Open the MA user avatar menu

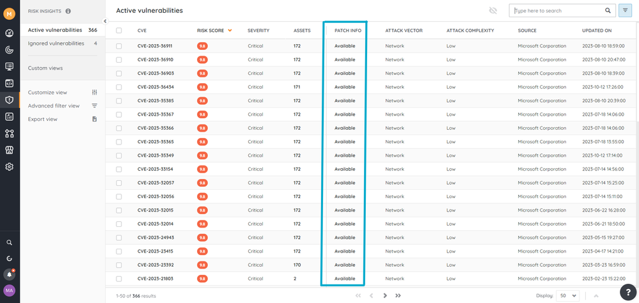coord(10,291)
